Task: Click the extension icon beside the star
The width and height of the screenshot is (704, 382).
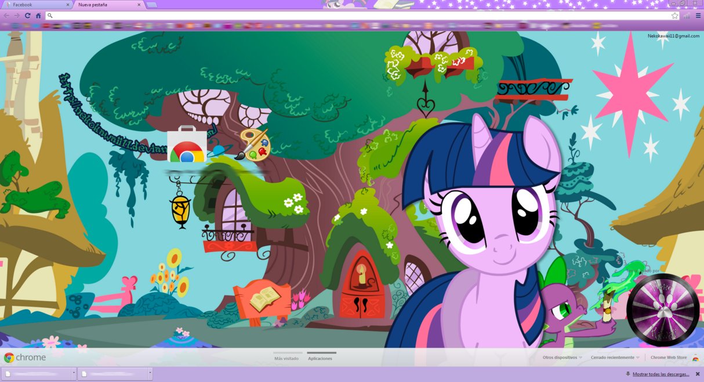Action: [687, 16]
